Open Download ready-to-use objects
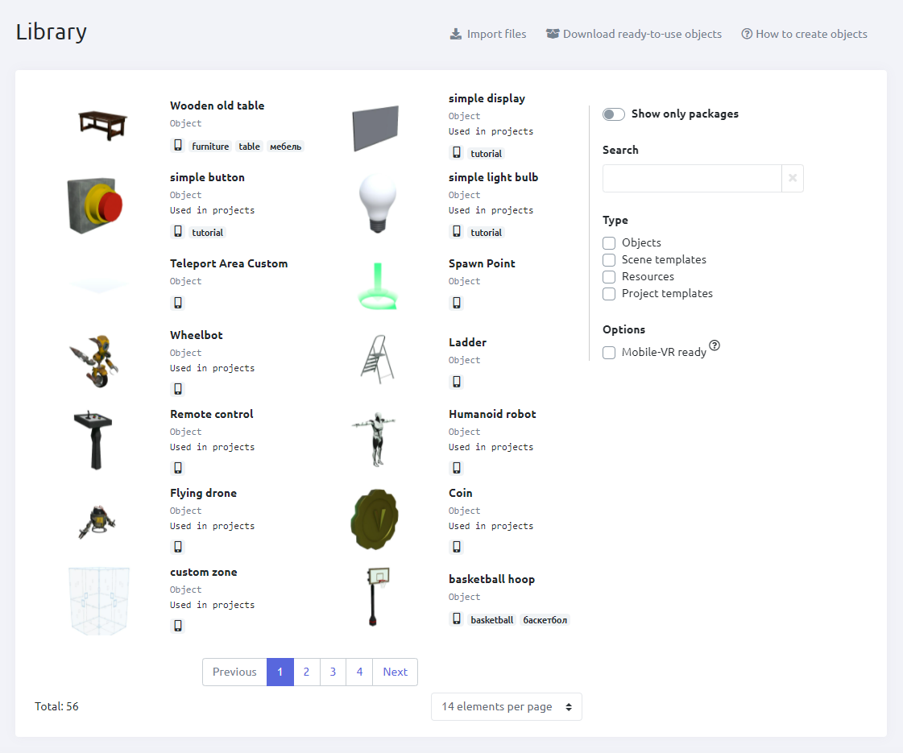The width and height of the screenshot is (903, 753). 634,34
